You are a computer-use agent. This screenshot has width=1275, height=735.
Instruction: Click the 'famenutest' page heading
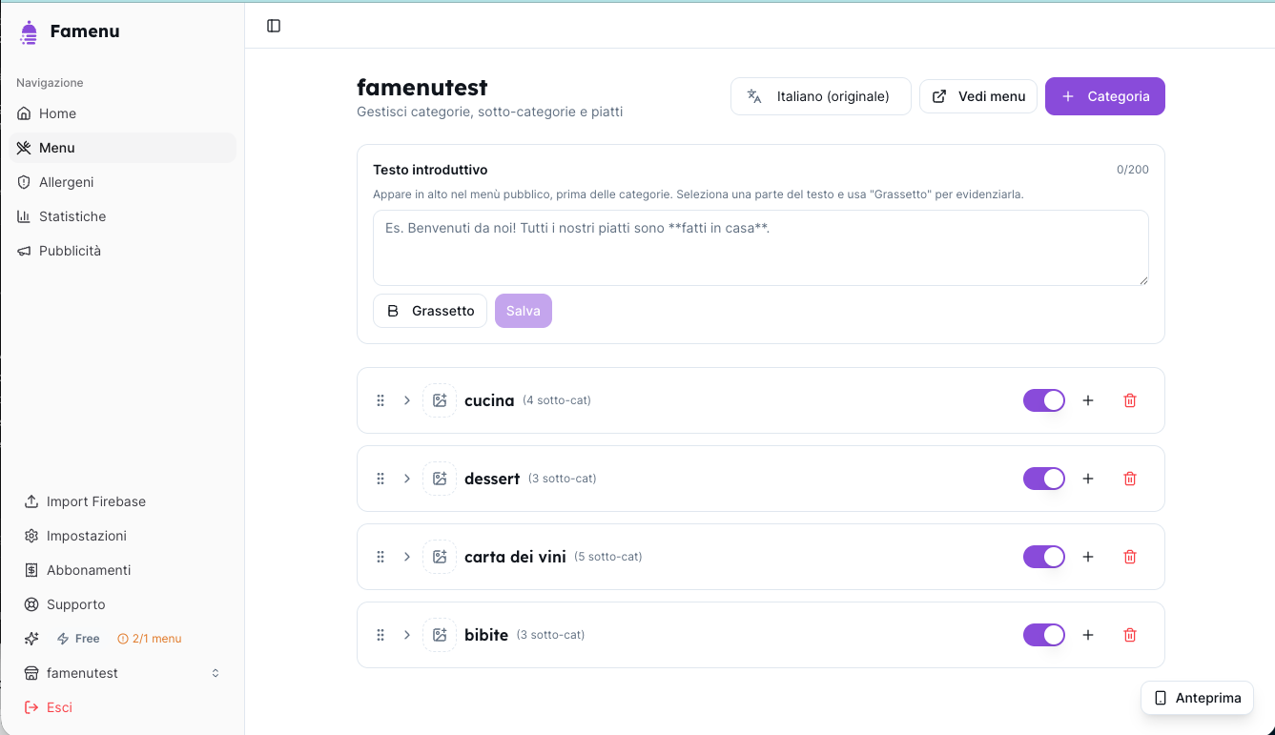(x=422, y=88)
